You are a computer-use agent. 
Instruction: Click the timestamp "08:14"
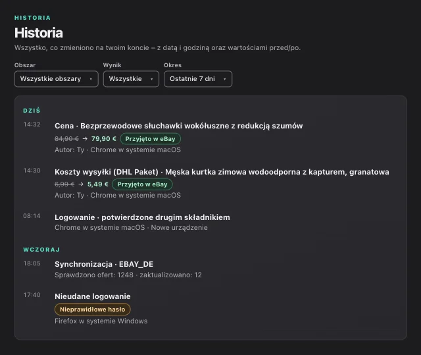coord(32,216)
